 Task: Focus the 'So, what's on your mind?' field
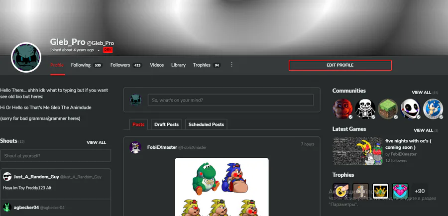click(x=230, y=100)
